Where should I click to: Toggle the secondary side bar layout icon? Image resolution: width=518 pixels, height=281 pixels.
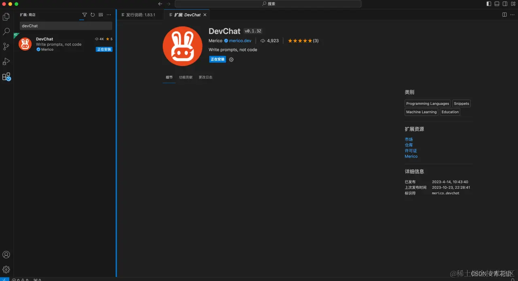505,4
